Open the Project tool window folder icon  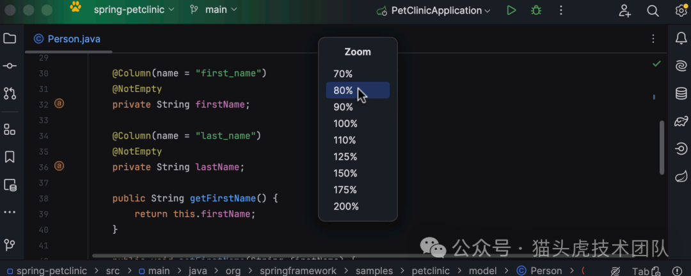click(10, 39)
